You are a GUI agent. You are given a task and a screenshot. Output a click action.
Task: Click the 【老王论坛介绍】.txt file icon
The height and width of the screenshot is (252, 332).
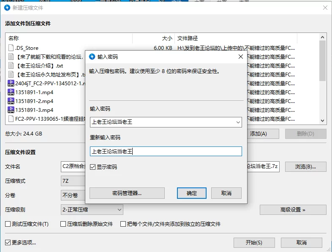11,65
